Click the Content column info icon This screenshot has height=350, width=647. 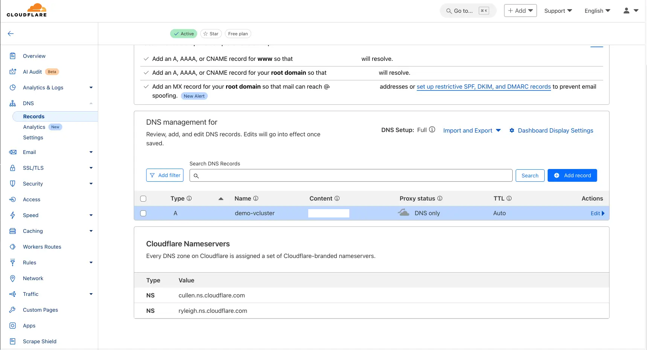point(337,198)
